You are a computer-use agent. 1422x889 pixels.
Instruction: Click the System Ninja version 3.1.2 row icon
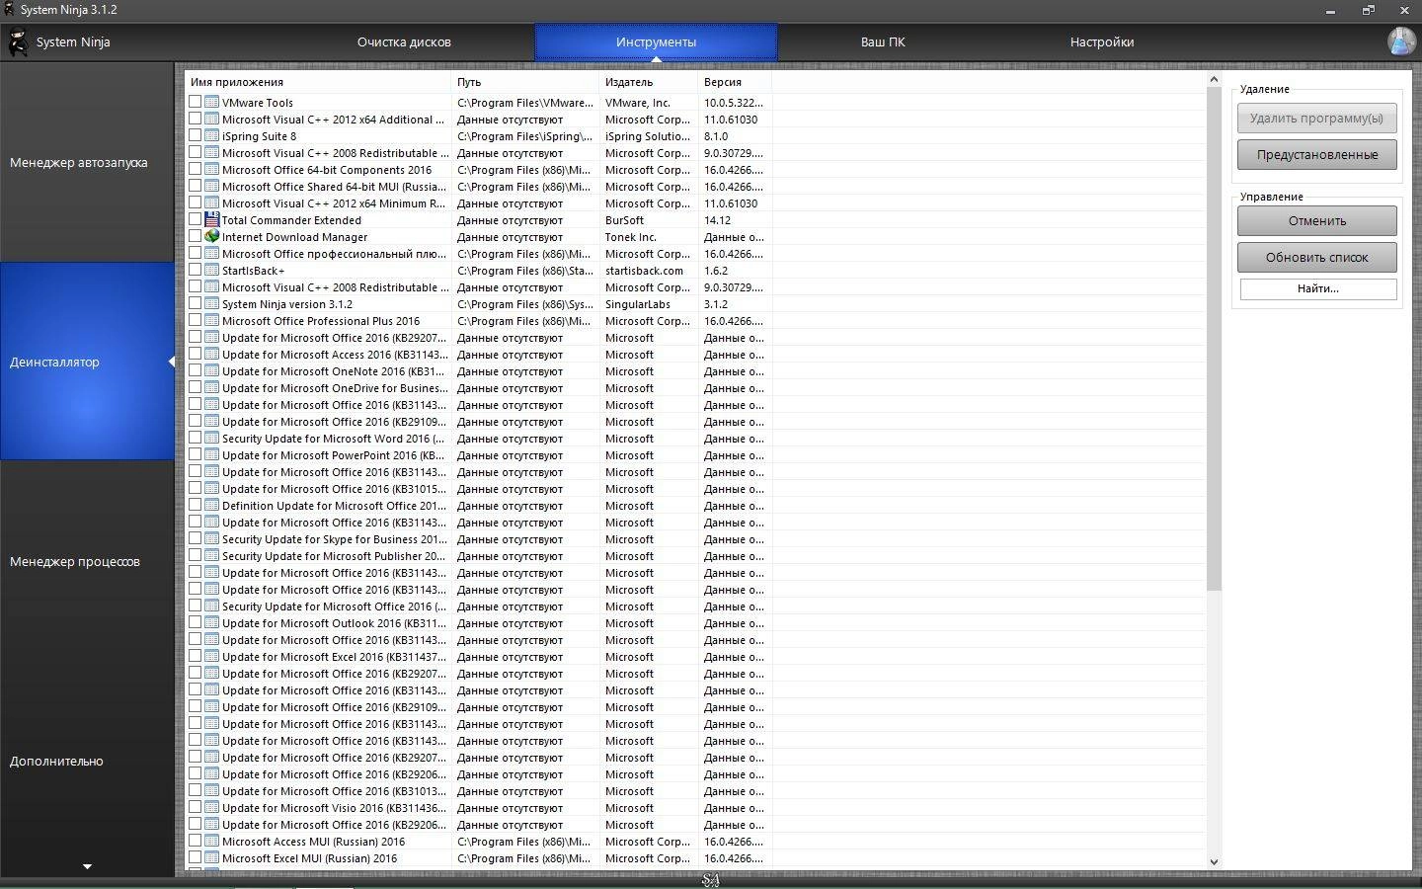(211, 303)
